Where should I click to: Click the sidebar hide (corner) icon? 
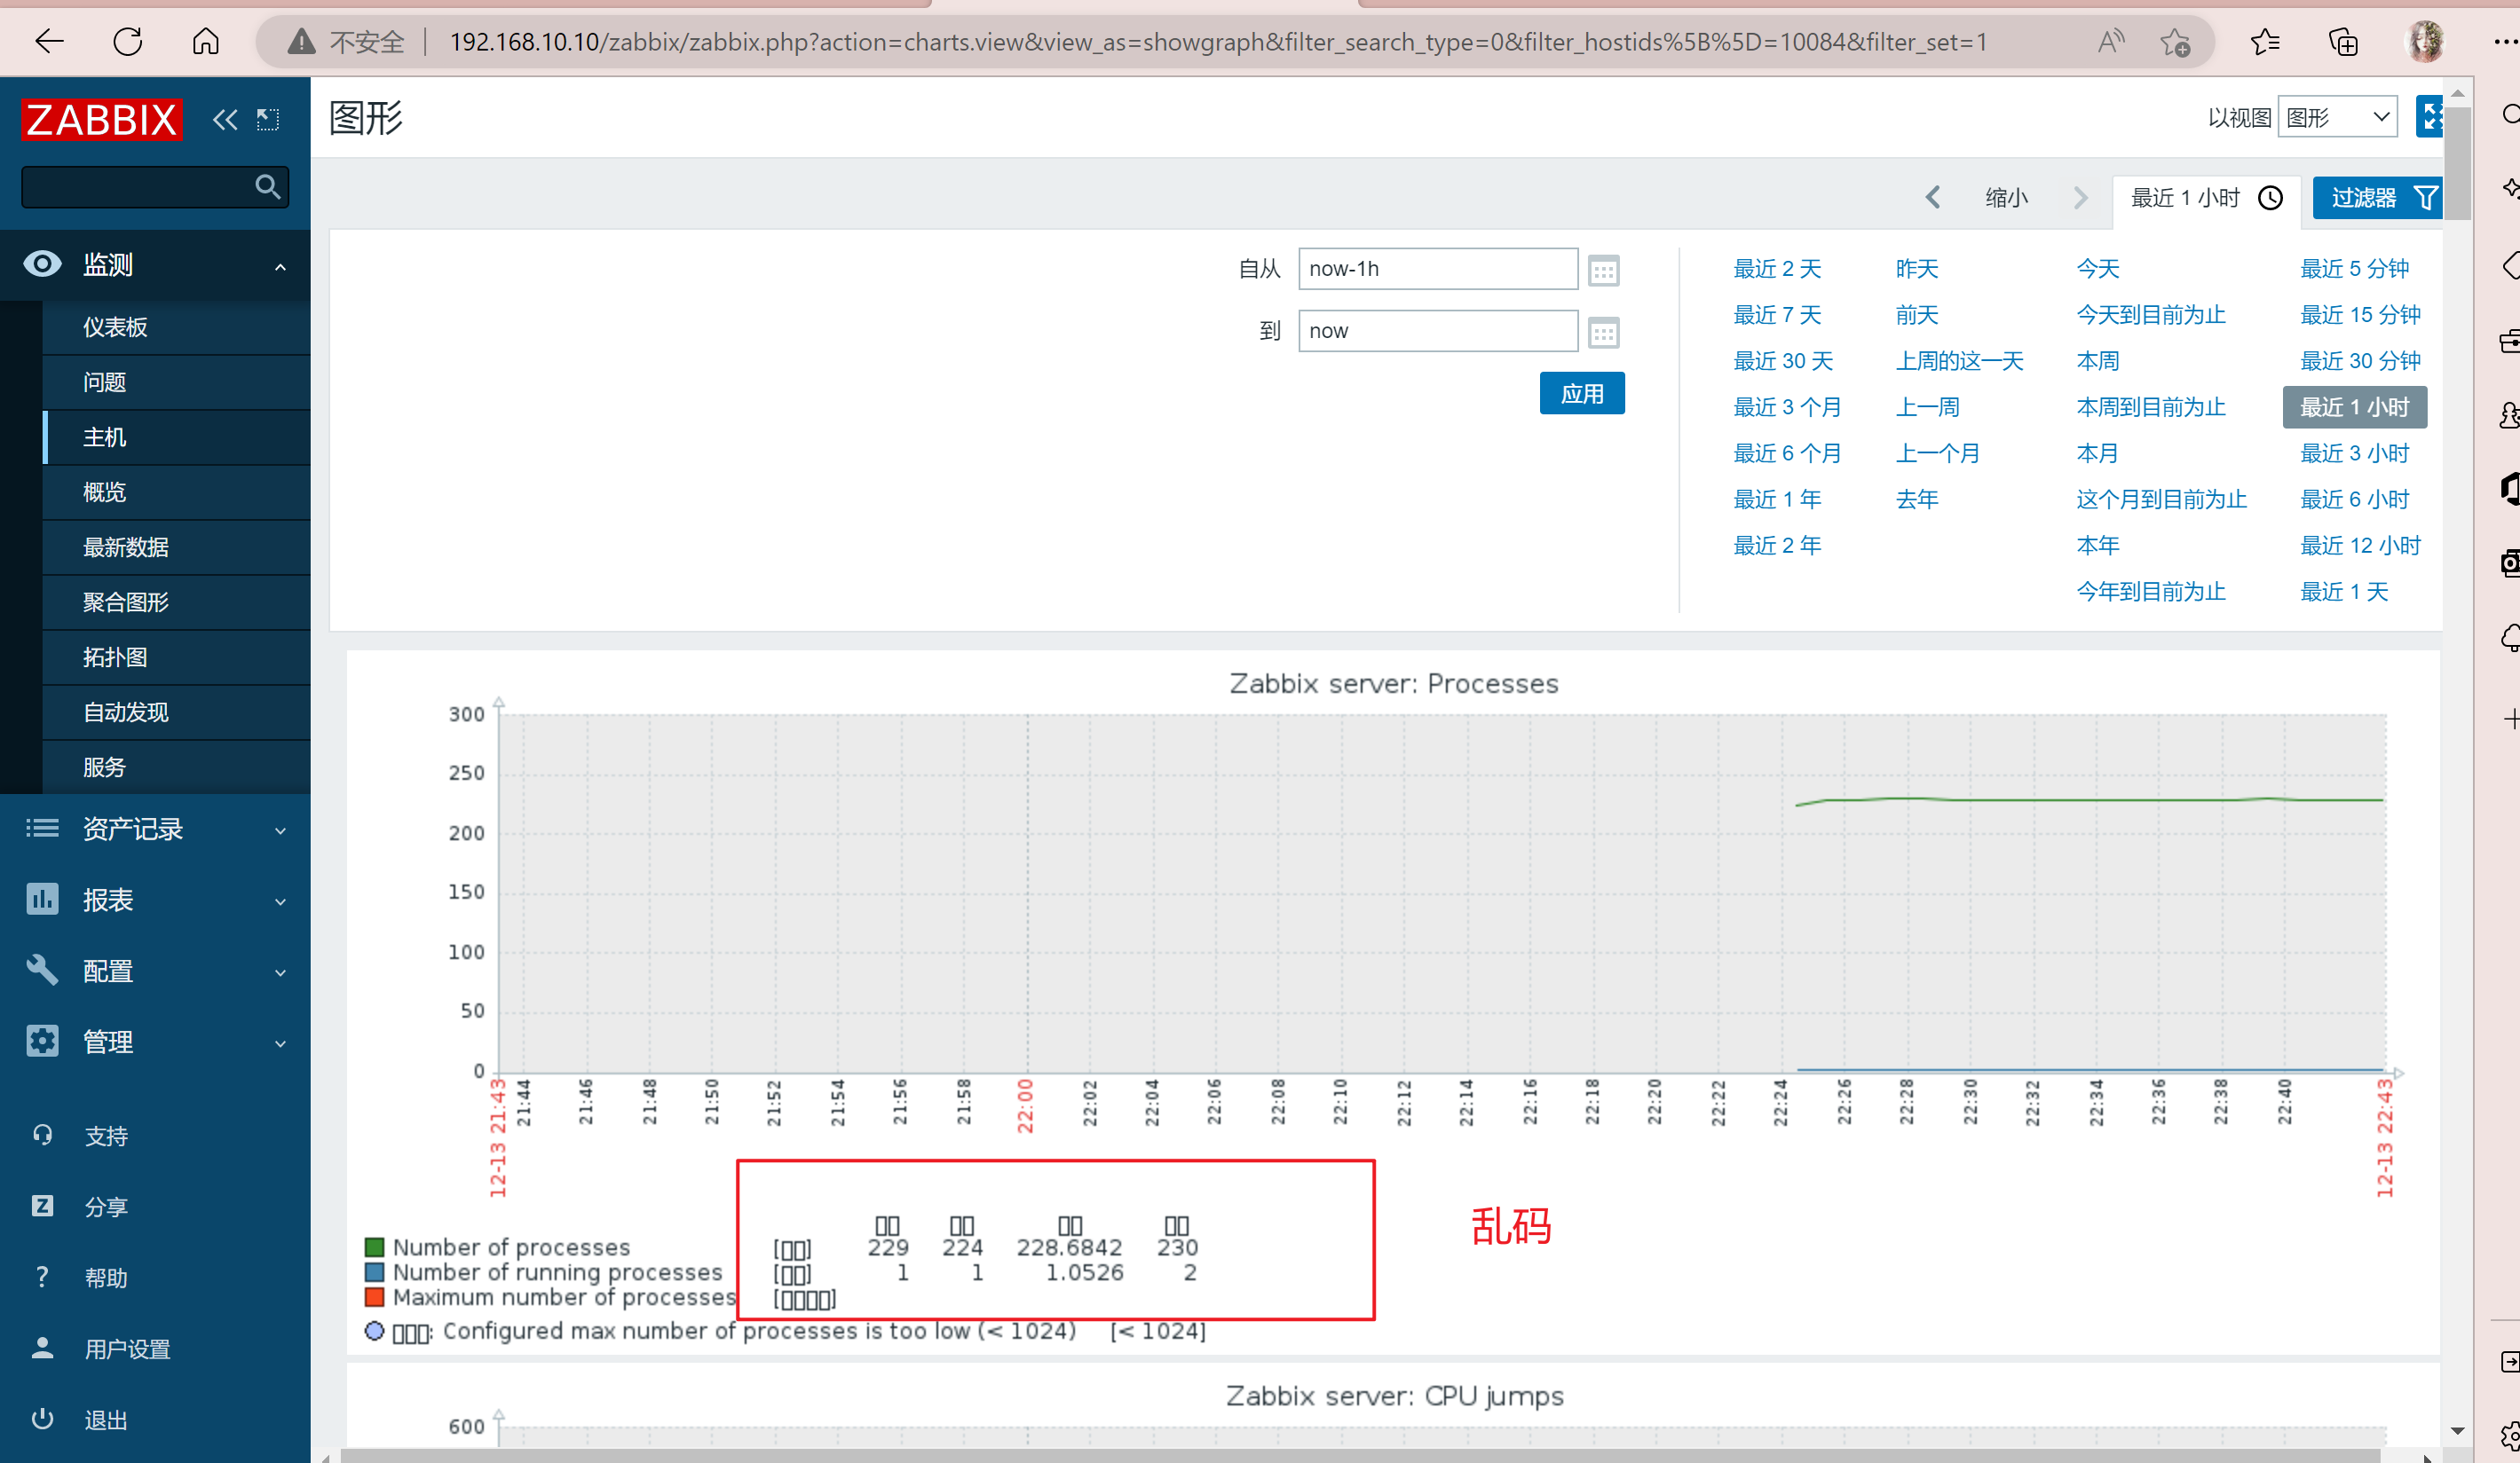coord(268,120)
